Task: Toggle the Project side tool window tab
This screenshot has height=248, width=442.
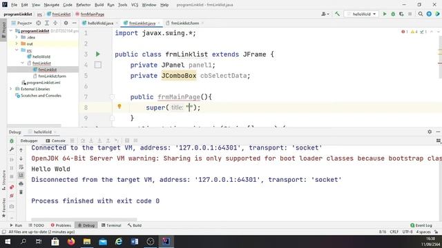Action: (x=3, y=30)
